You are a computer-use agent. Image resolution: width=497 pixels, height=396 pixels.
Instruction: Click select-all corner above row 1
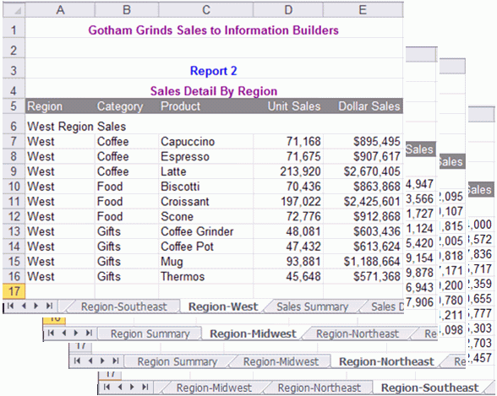click(14, 10)
